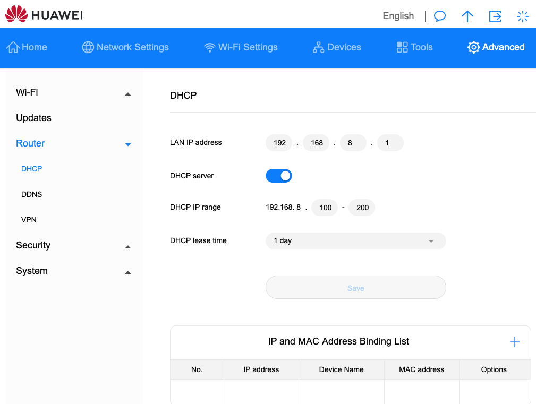Switch to the Devices tab
This screenshot has height=404, width=536.
[x=337, y=47]
